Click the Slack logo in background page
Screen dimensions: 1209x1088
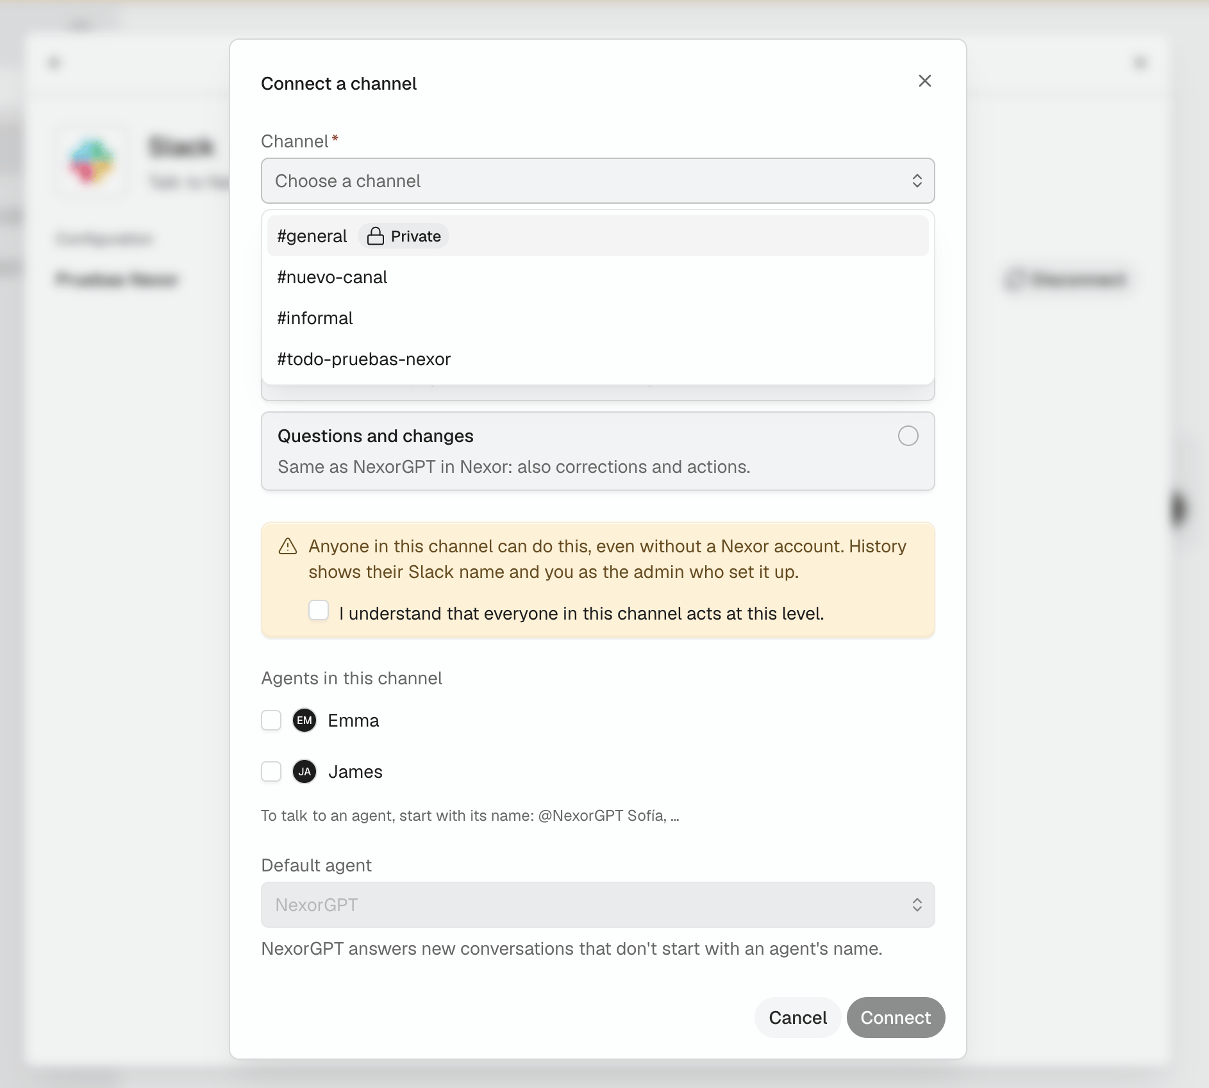coord(92,161)
